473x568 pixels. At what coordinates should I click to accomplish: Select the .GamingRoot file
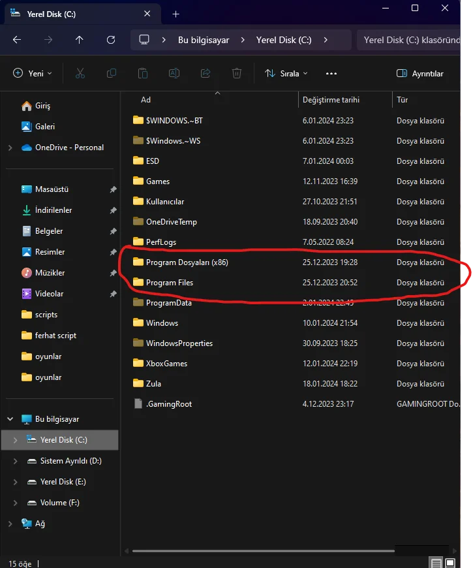pyautogui.click(x=162, y=404)
